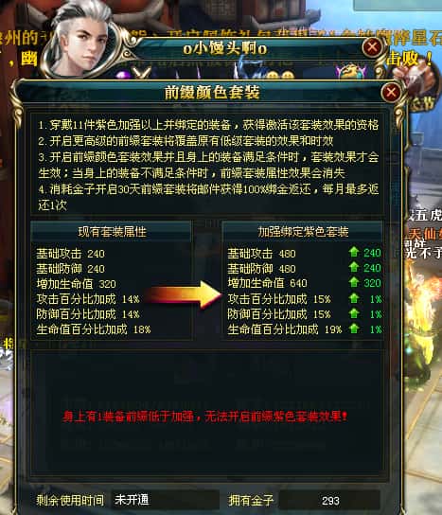Click the green arrow beside 基础攻击 480
The height and width of the screenshot is (515, 442).
tap(354, 252)
